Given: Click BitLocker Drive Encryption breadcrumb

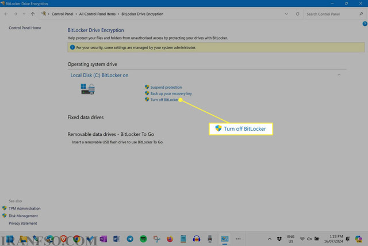Looking at the screenshot, I should pyautogui.click(x=143, y=14).
